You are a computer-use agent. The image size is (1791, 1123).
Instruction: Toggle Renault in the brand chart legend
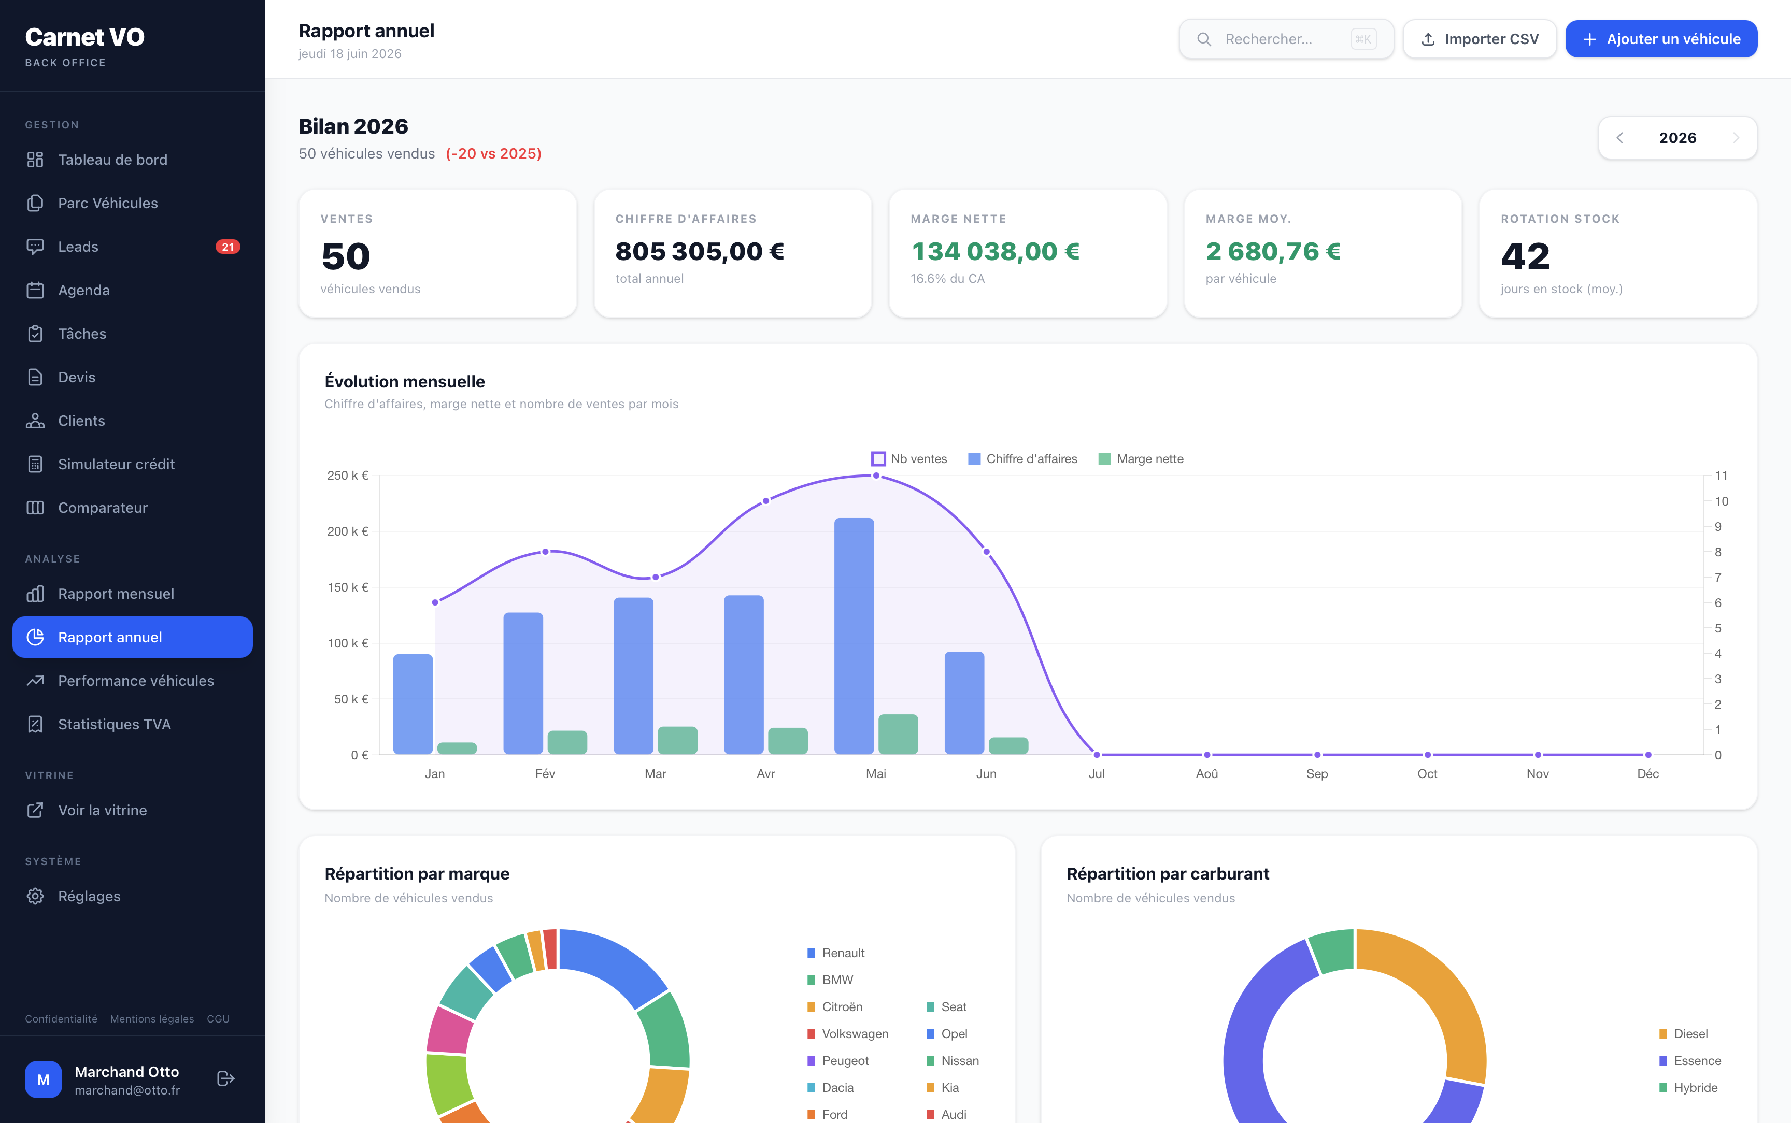836,953
